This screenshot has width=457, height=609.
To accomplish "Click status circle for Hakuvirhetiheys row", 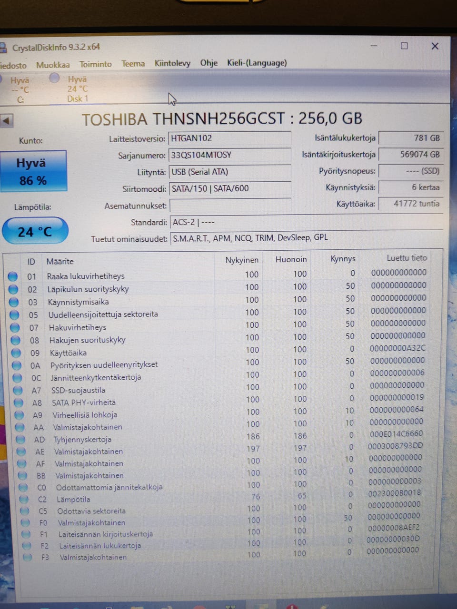I will coord(15,327).
